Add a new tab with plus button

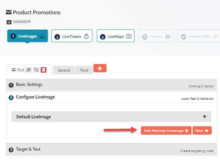point(100,68)
